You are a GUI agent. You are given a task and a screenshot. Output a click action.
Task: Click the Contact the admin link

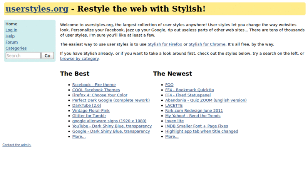coord(17,145)
